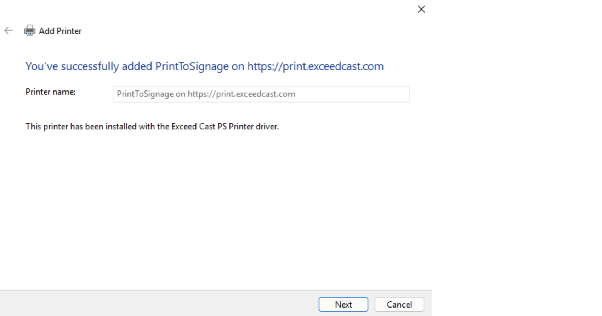Click the Next button

343,304
